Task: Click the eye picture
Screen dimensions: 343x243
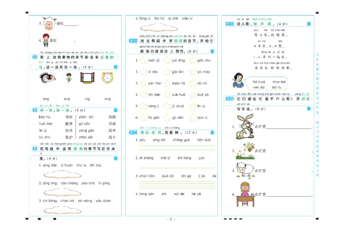Action: (48, 78)
